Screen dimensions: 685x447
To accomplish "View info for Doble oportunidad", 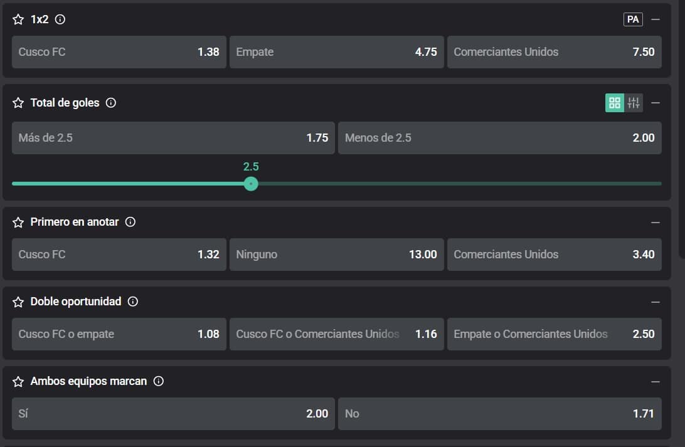I will coord(133,302).
